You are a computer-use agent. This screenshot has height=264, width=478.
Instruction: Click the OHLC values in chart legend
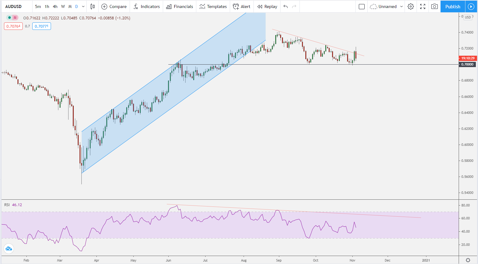[x=77, y=18]
